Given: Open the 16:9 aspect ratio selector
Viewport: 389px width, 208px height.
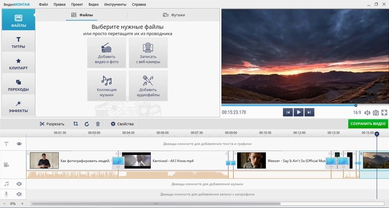Looking at the screenshot, I should pyautogui.click(x=357, y=112).
